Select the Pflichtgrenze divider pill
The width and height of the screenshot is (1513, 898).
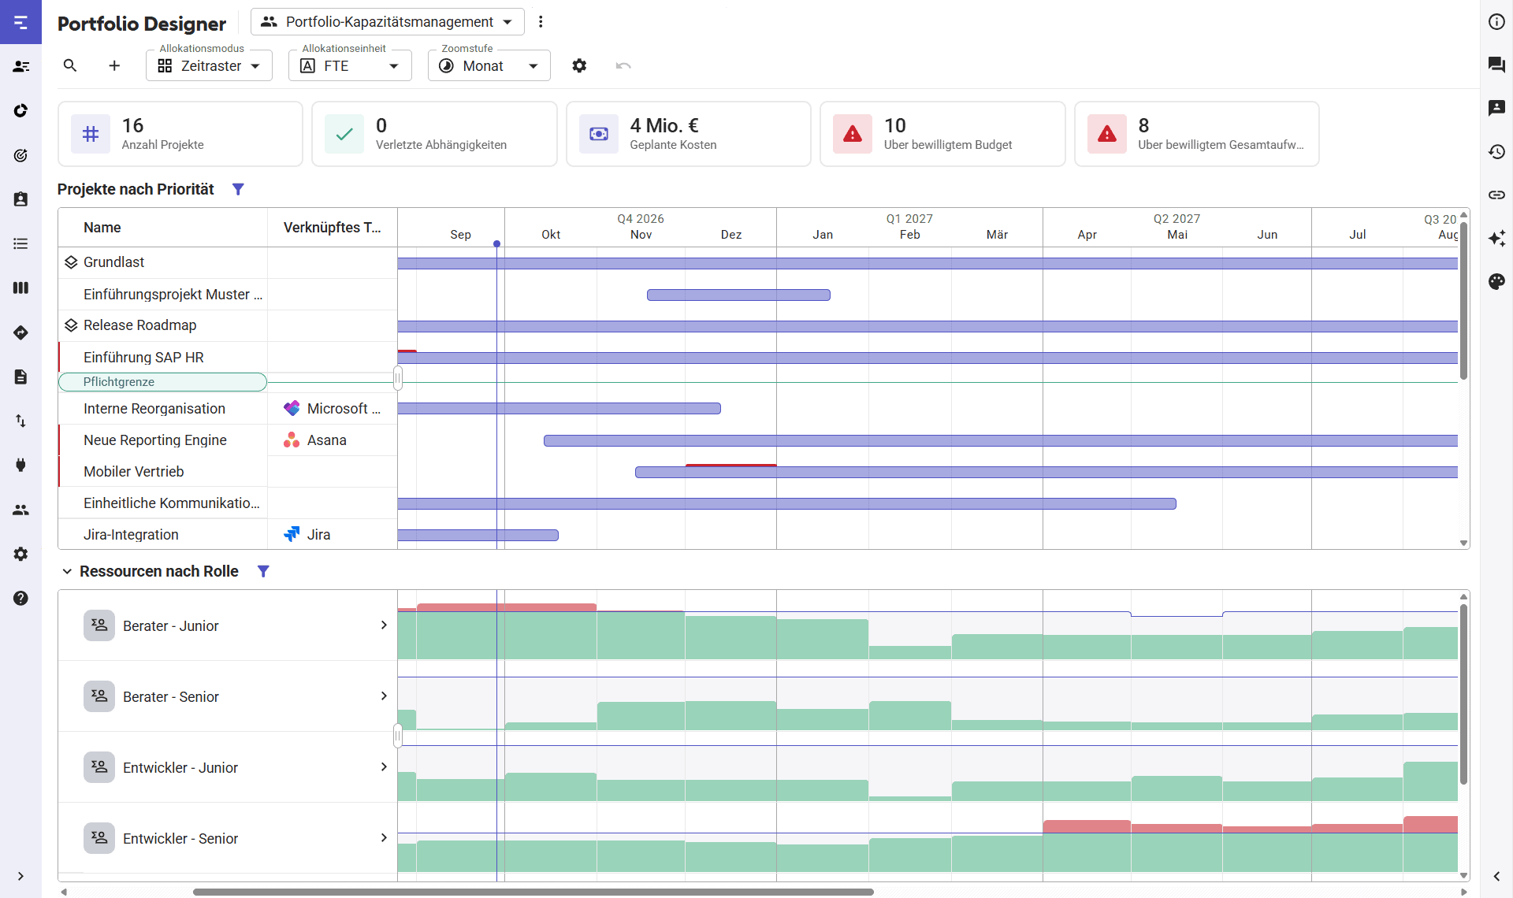[x=163, y=382]
